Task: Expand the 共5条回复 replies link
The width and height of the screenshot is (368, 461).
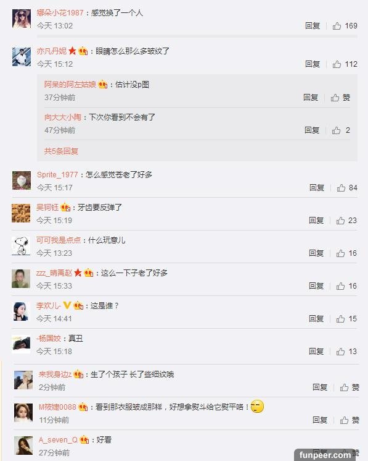Action: 61,151
